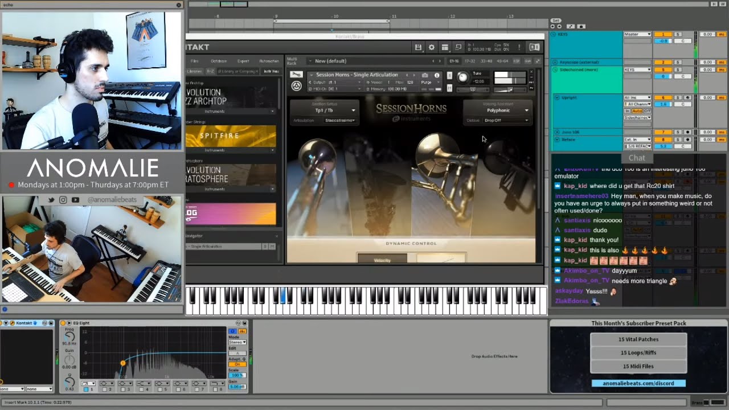Click EQ Eight spectrum analyzer toggle

tap(242, 331)
